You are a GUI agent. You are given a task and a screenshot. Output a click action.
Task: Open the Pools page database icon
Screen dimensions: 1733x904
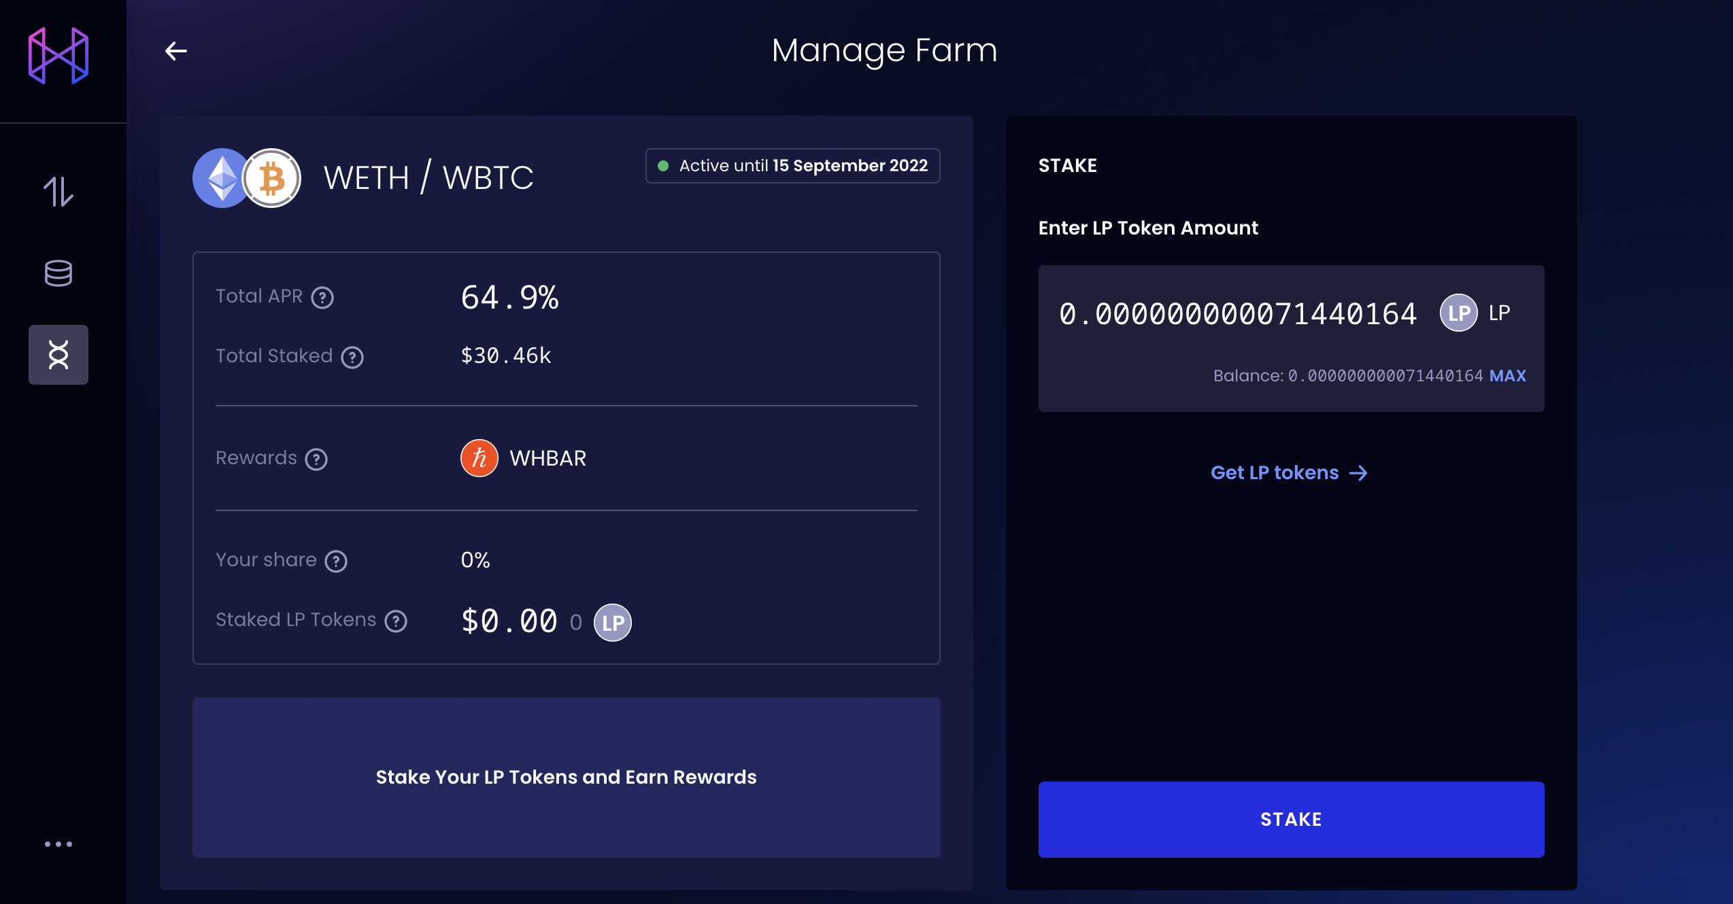pos(58,273)
